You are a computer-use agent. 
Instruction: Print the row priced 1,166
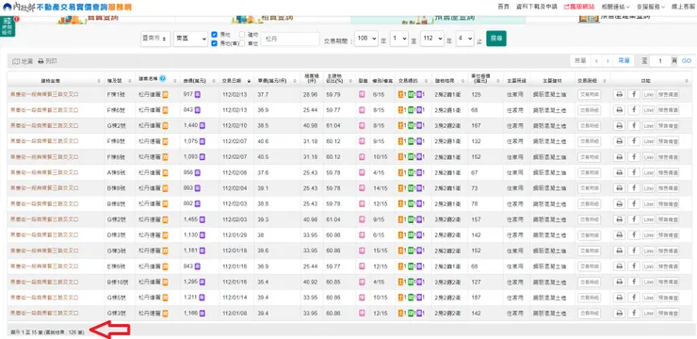click(619, 314)
